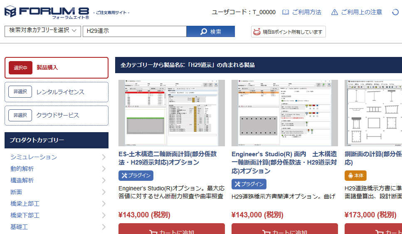Expand chevron next to シミュレーション
402x234 pixels.
pos(104,157)
